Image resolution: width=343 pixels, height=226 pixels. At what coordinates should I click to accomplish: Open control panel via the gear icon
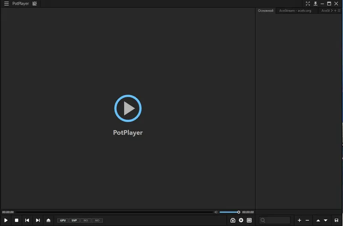241,220
